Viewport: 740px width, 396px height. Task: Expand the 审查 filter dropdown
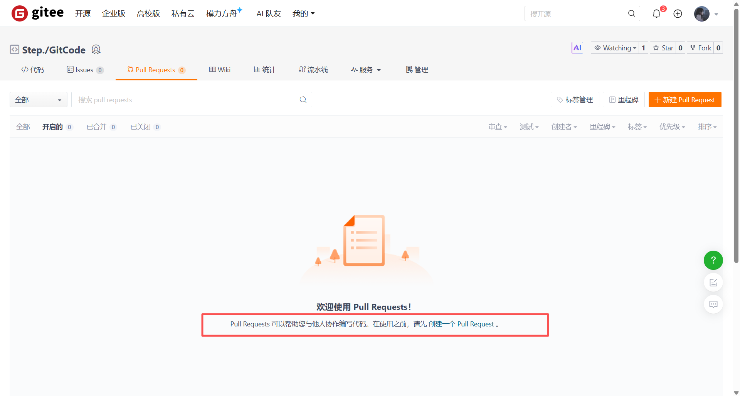click(x=498, y=127)
